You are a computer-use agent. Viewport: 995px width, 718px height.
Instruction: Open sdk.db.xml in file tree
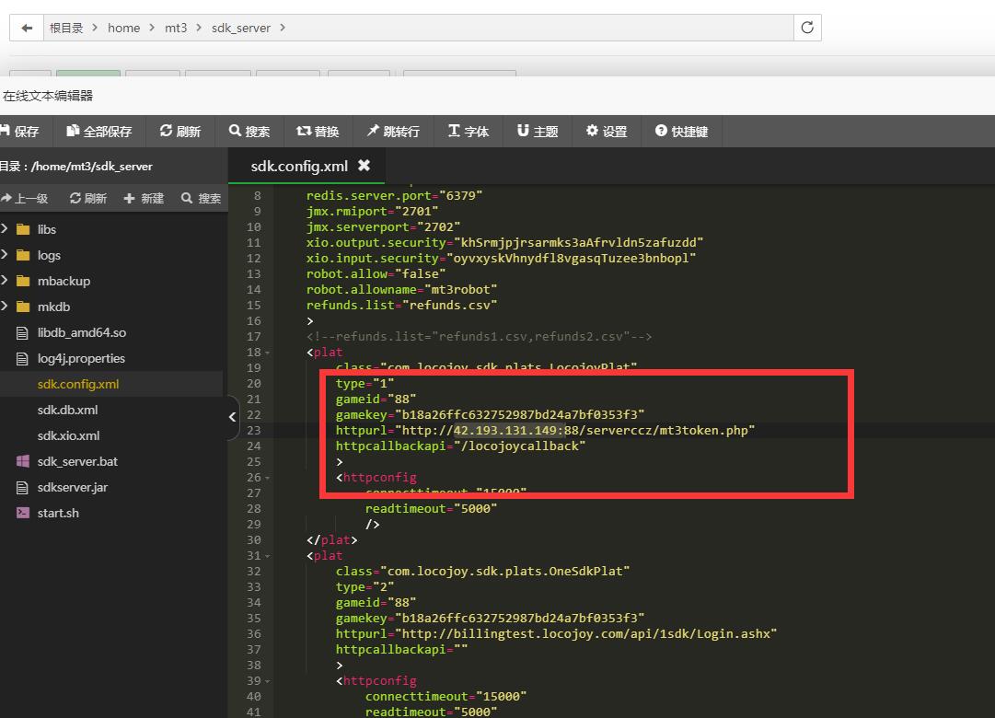67,410
